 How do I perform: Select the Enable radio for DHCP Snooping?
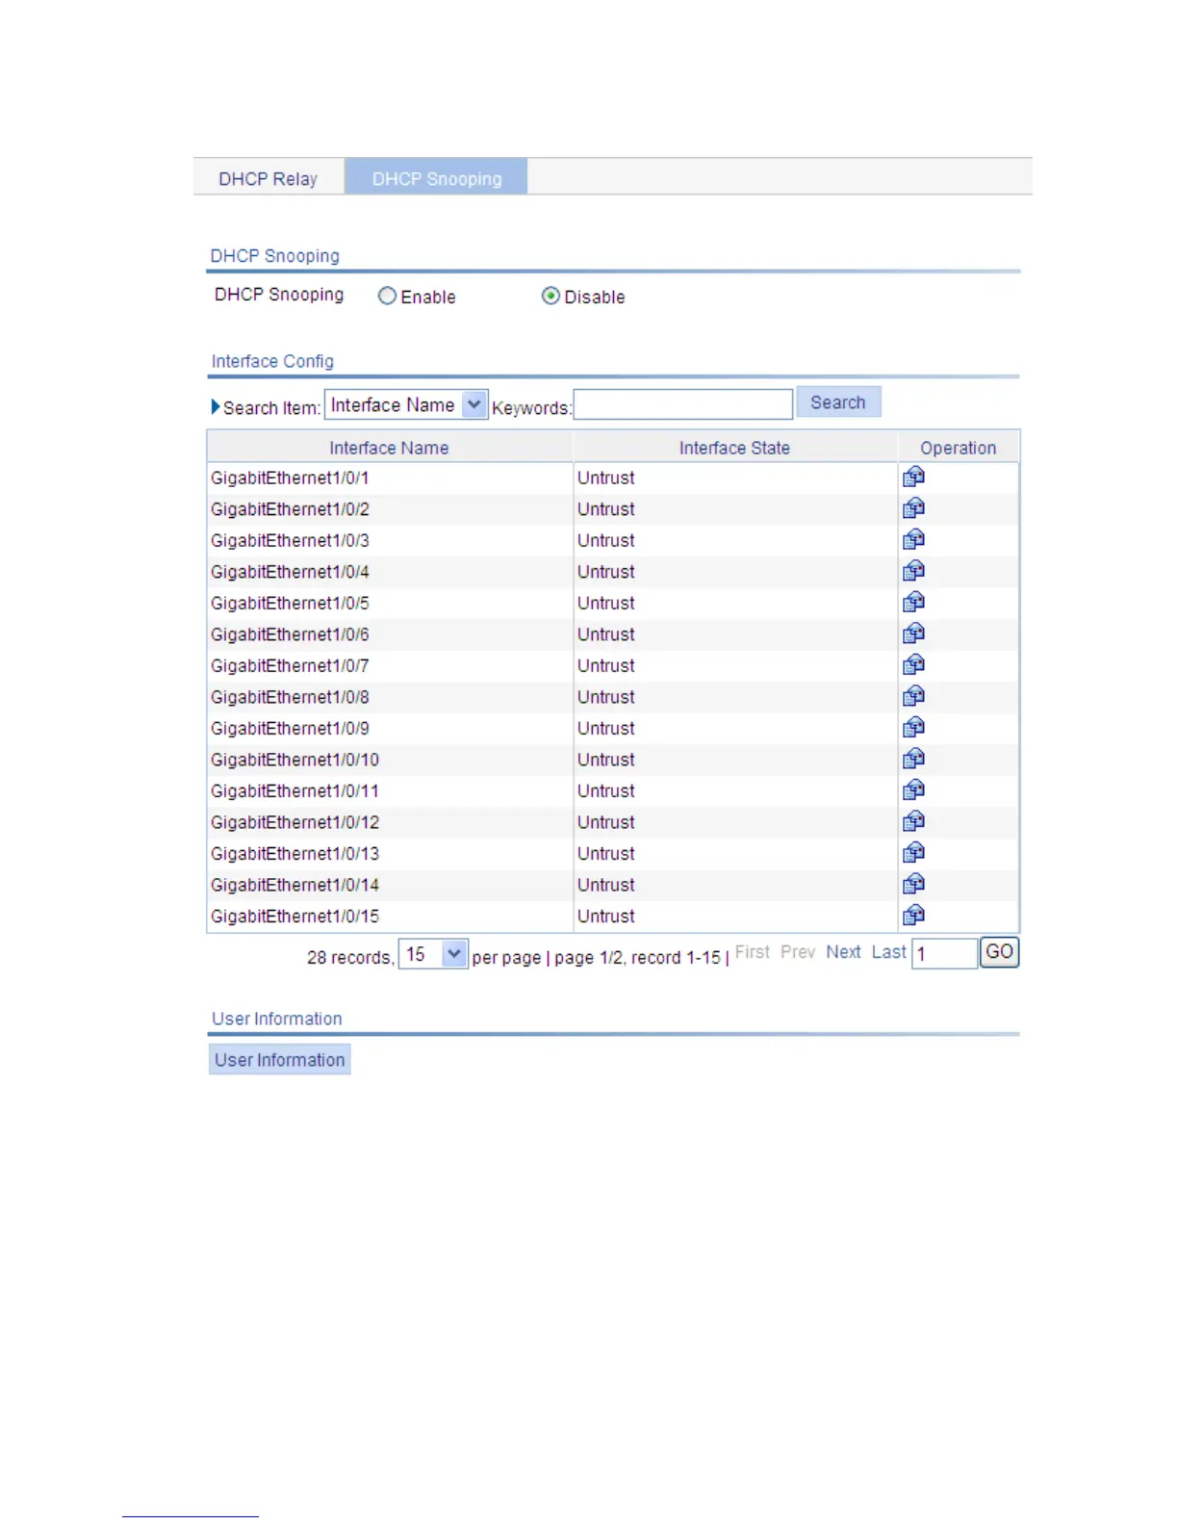coord(387,297)
